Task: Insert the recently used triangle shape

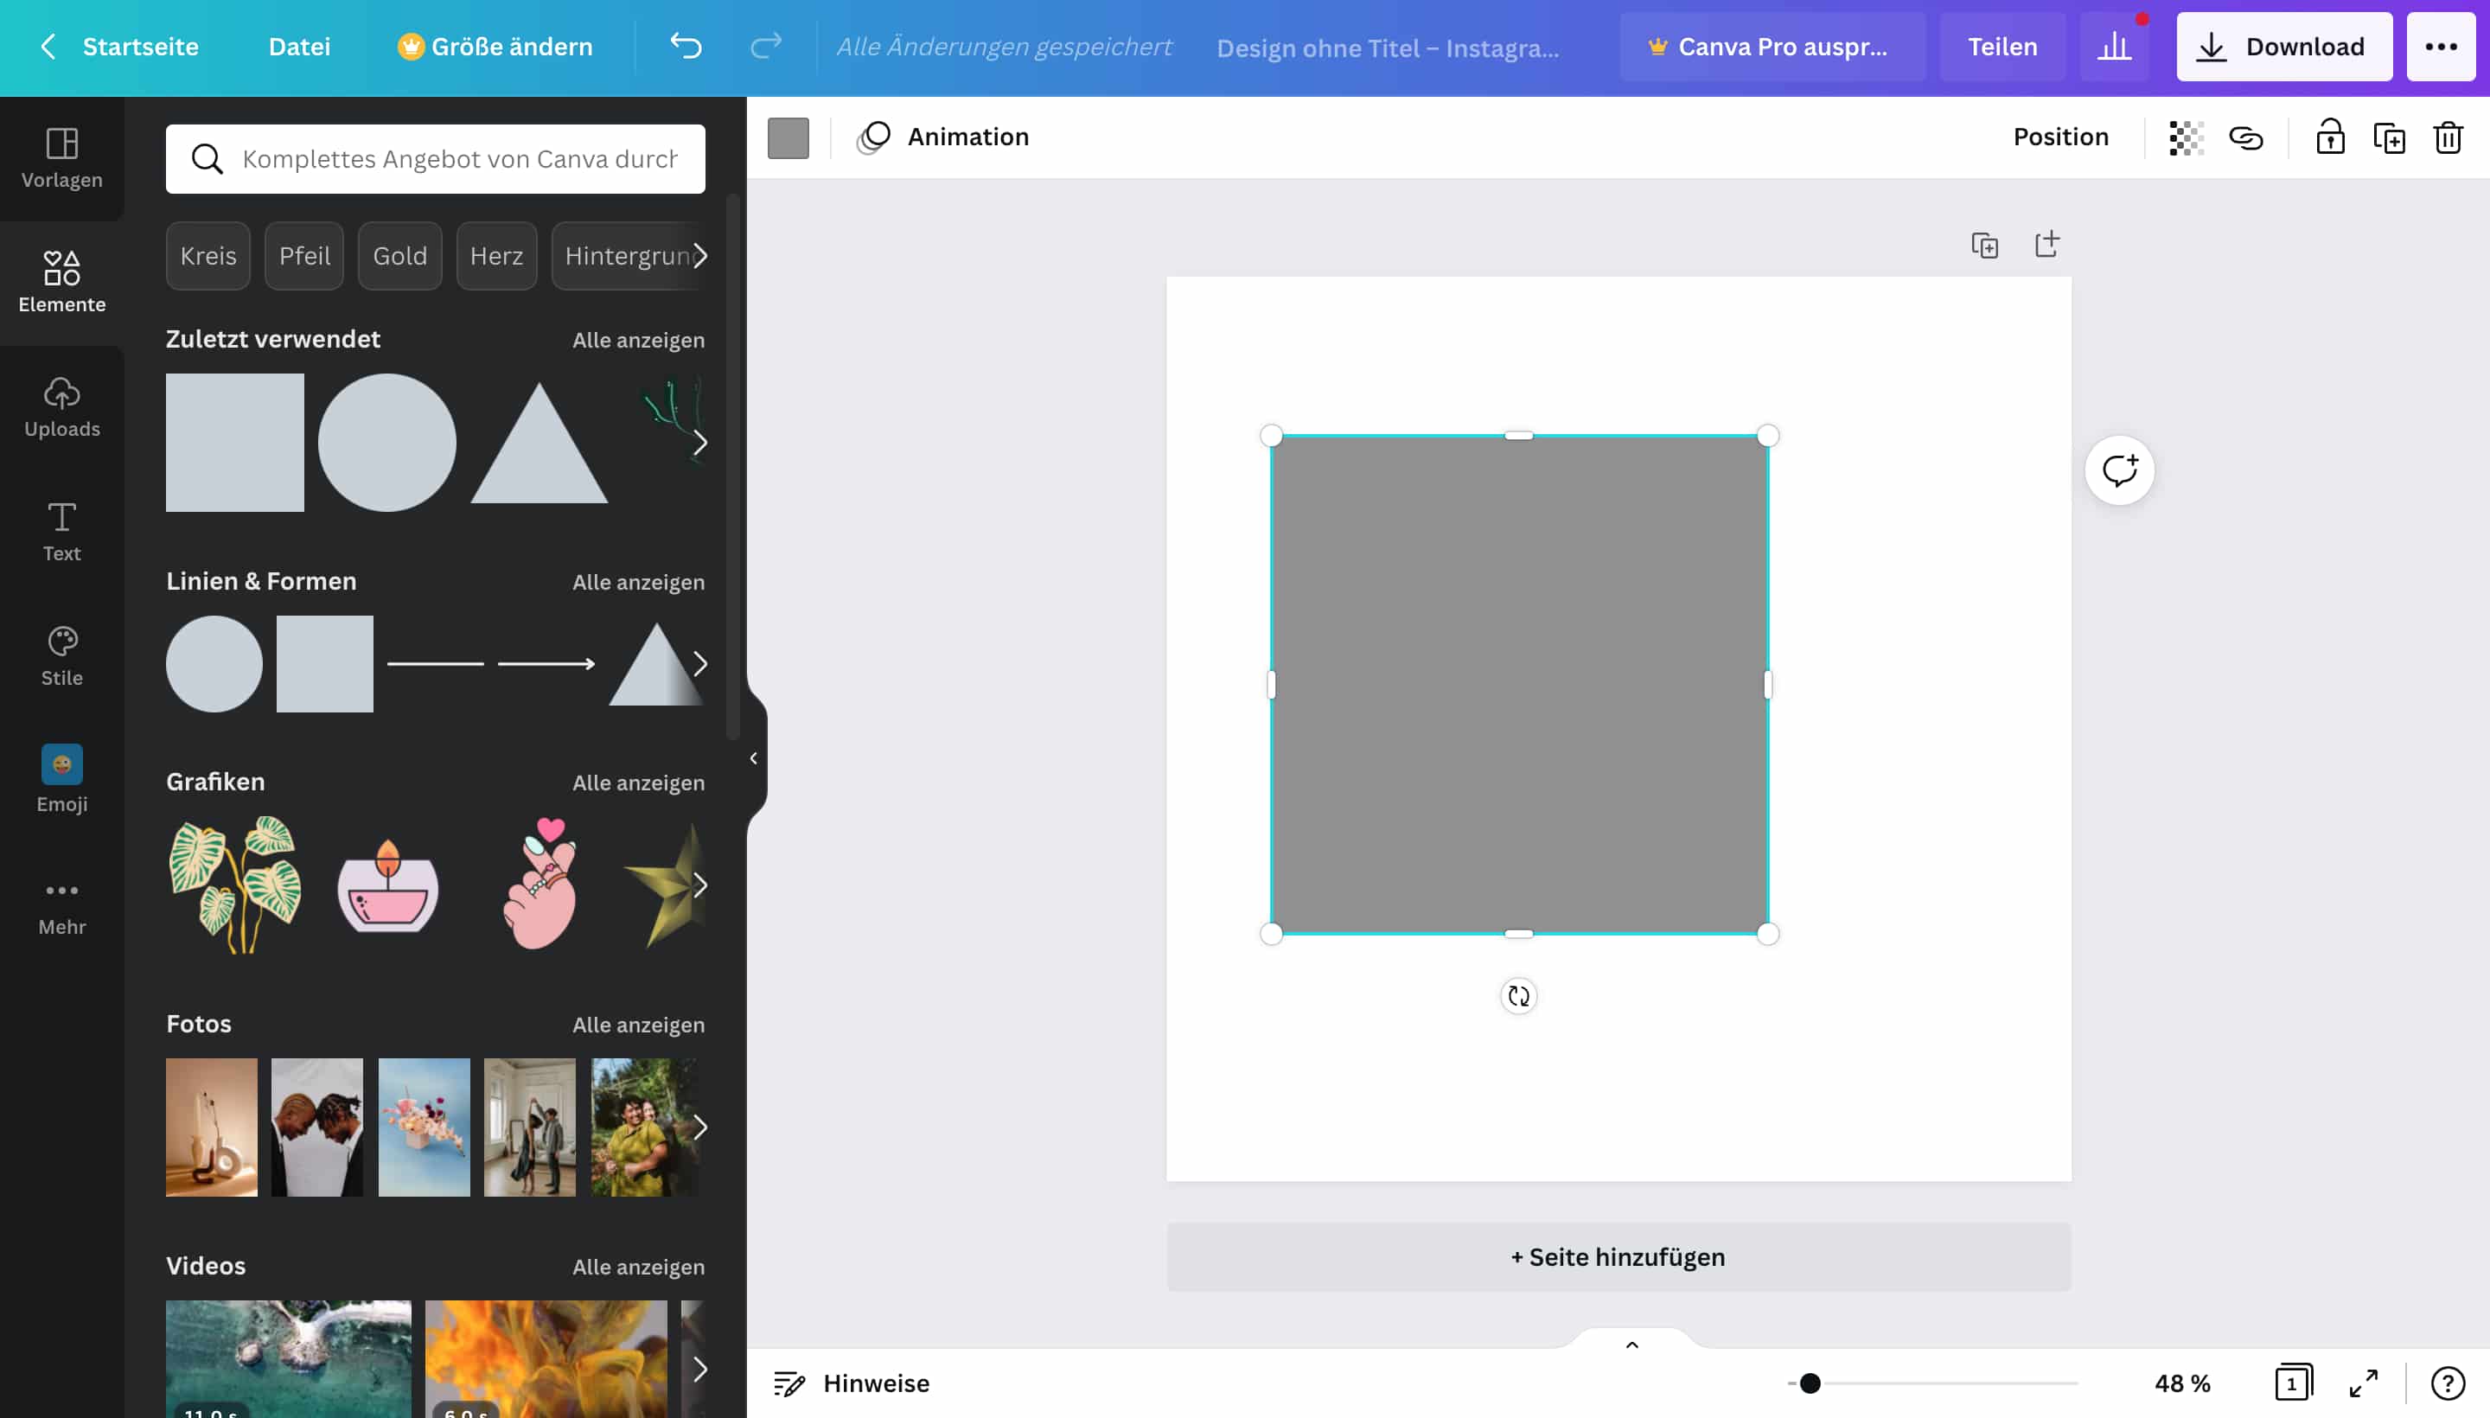Action: [x=539, y=443]
